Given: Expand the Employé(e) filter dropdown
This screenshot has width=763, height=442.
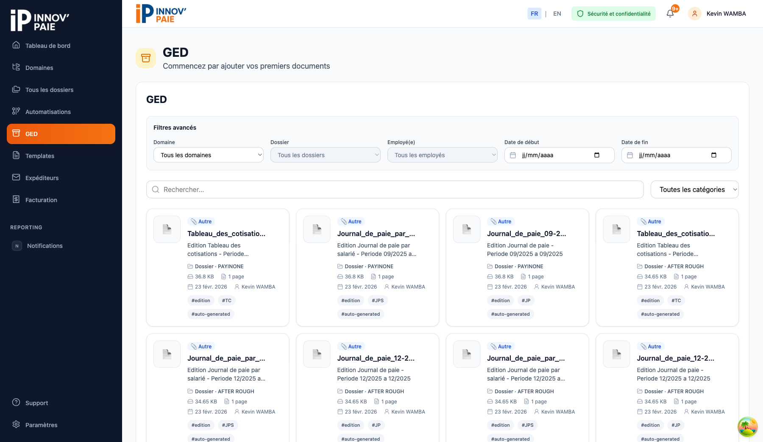Looking at the screenshot, I should tap(442, 155).
